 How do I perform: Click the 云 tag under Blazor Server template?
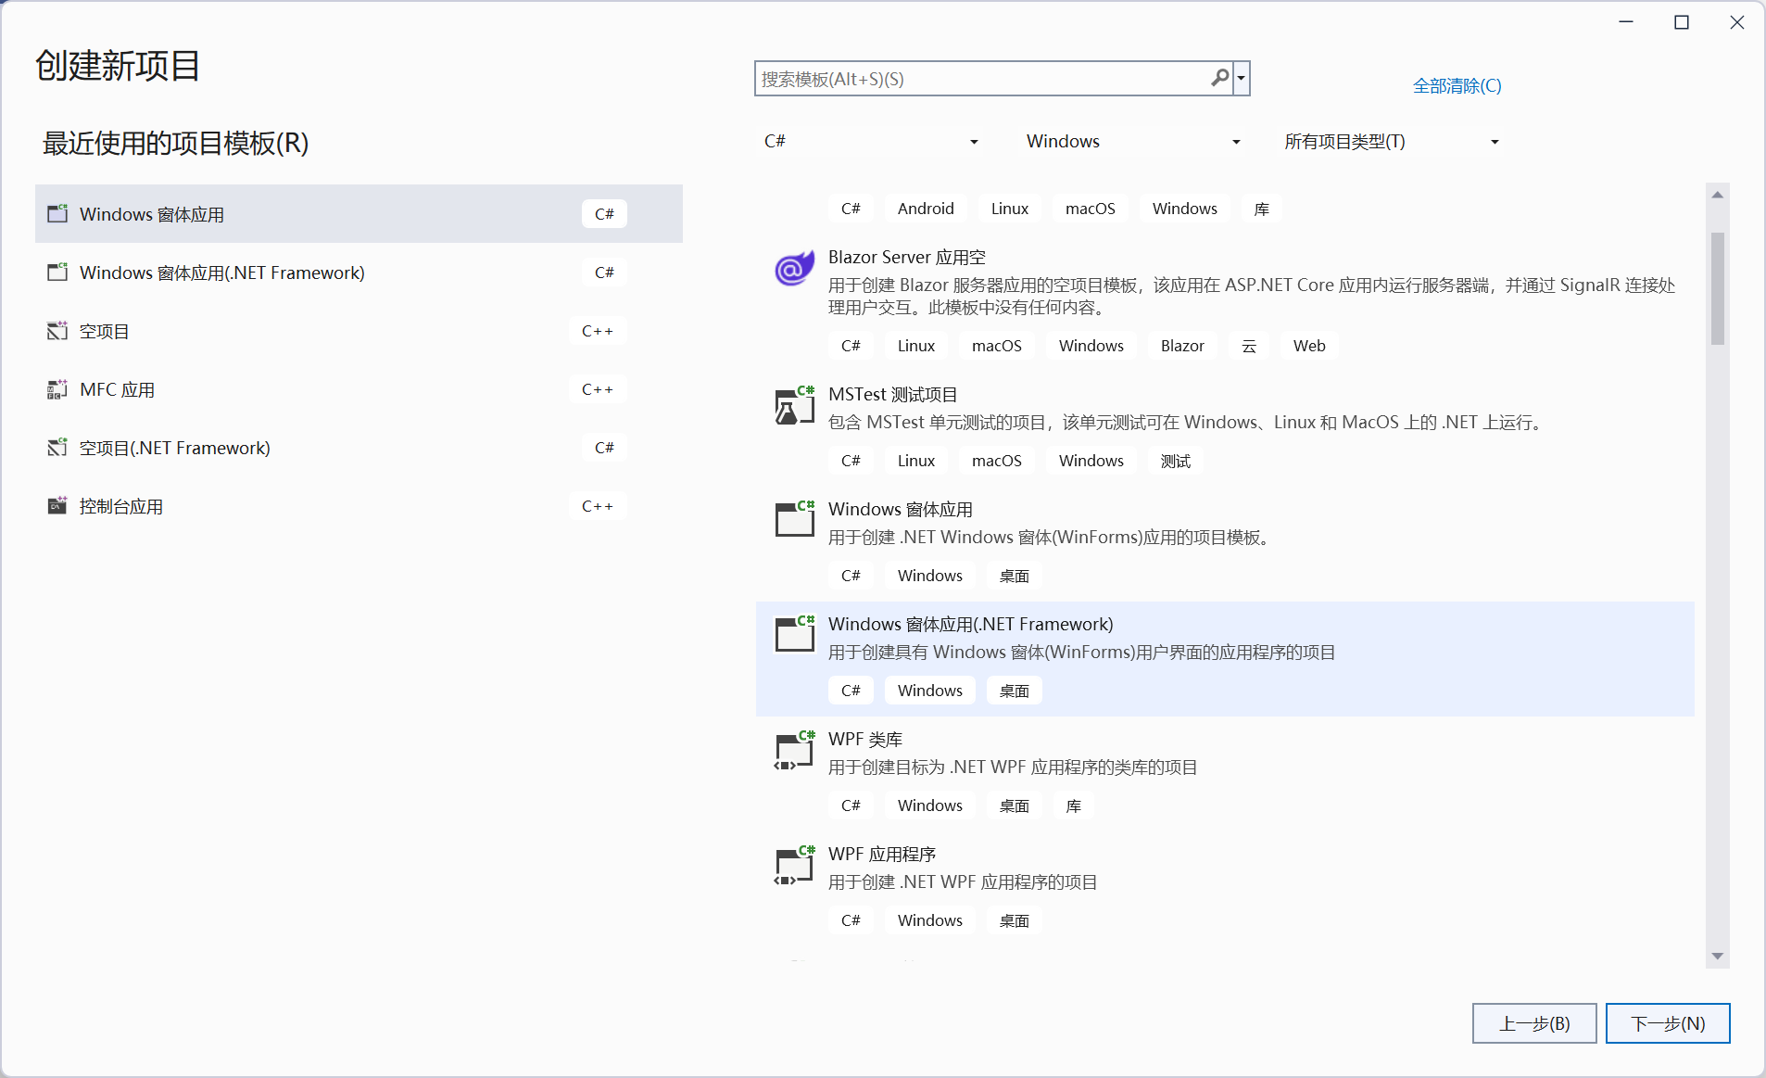click(1249, 346)
